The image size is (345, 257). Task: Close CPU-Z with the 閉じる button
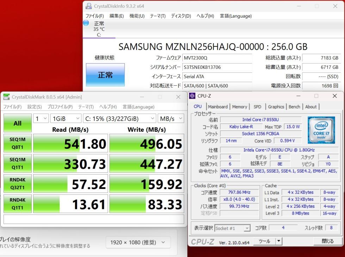327,241
